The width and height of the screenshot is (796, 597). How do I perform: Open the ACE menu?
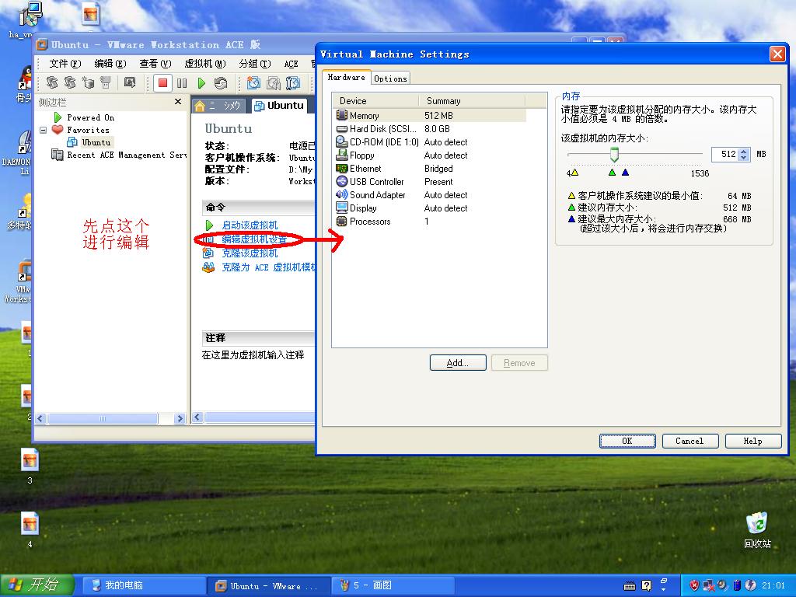291,64
